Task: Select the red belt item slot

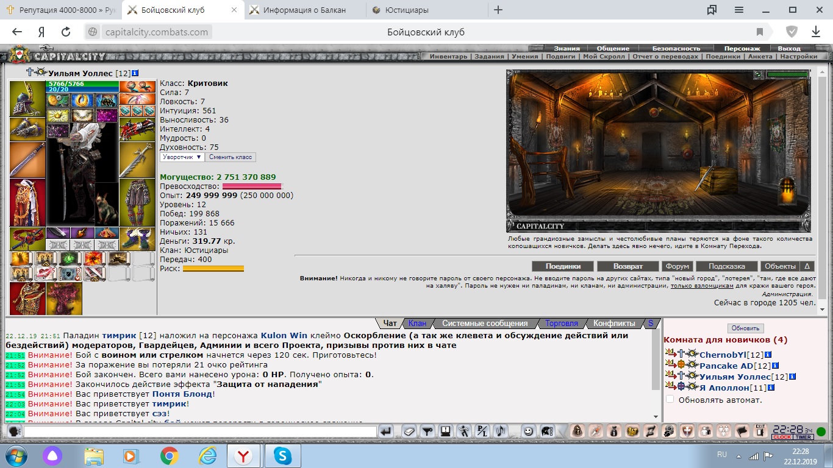Action: point(27,239)
